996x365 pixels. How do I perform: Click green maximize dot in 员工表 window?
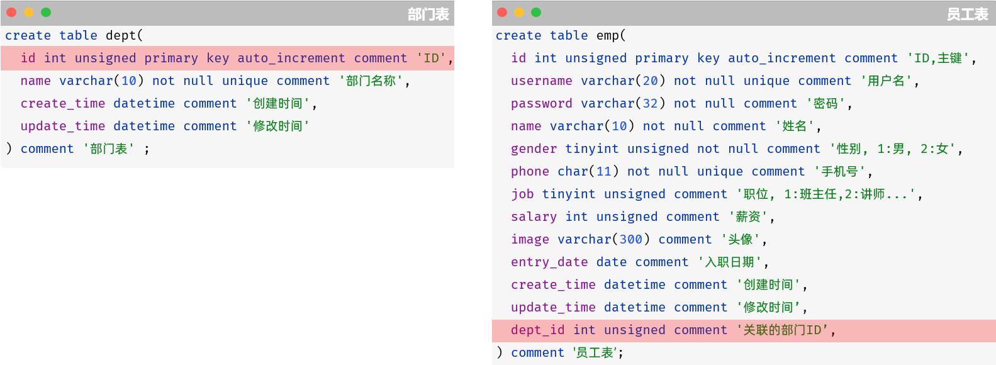click(x=536, y=12)
